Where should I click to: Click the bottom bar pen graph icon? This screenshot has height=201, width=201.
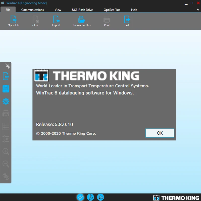[x=80, y=197]
